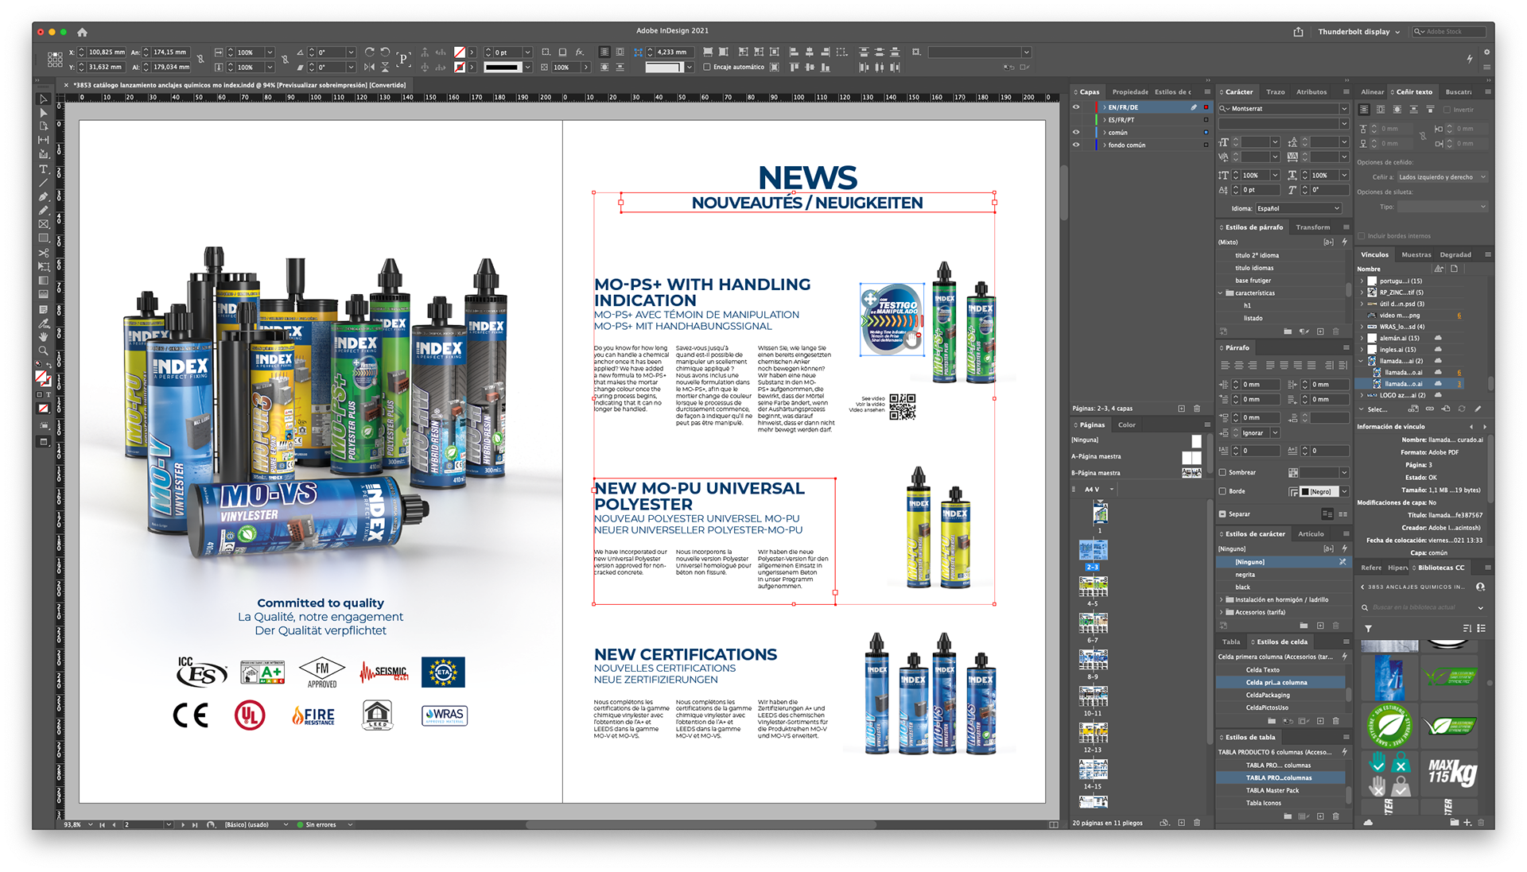Select the Rectangle Frame tool
This screenshot has width=1527, height=872.
point(44,224)
